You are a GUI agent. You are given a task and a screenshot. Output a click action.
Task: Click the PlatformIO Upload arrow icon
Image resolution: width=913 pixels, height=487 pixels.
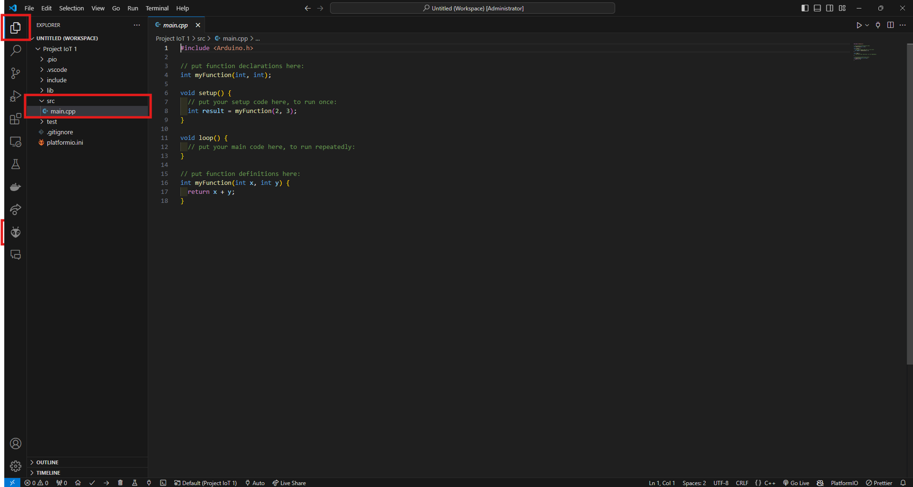[x=107, y=483]
